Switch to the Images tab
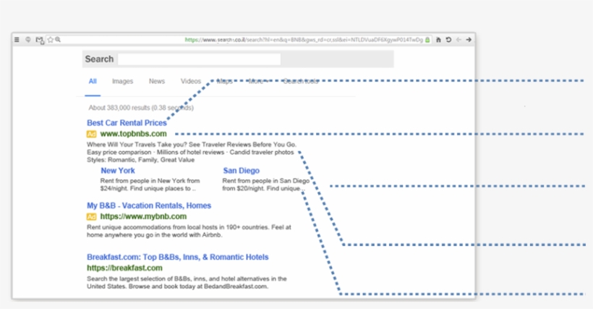Image resolution: width=593 pixels, height=309 pixels. [122, 81]
